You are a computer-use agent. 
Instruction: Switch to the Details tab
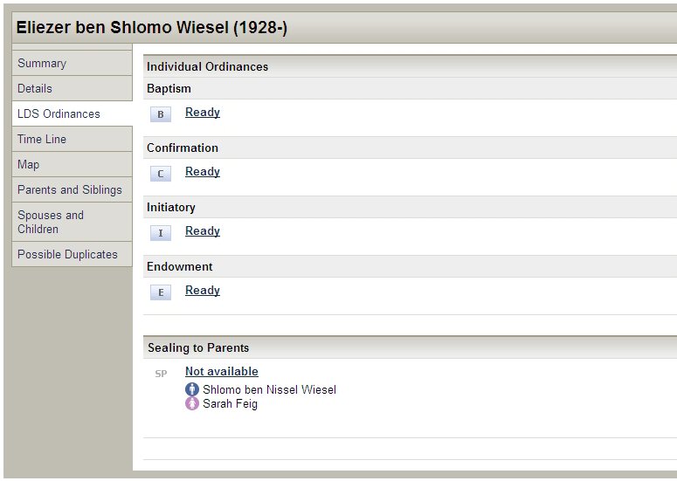(35, 88)
